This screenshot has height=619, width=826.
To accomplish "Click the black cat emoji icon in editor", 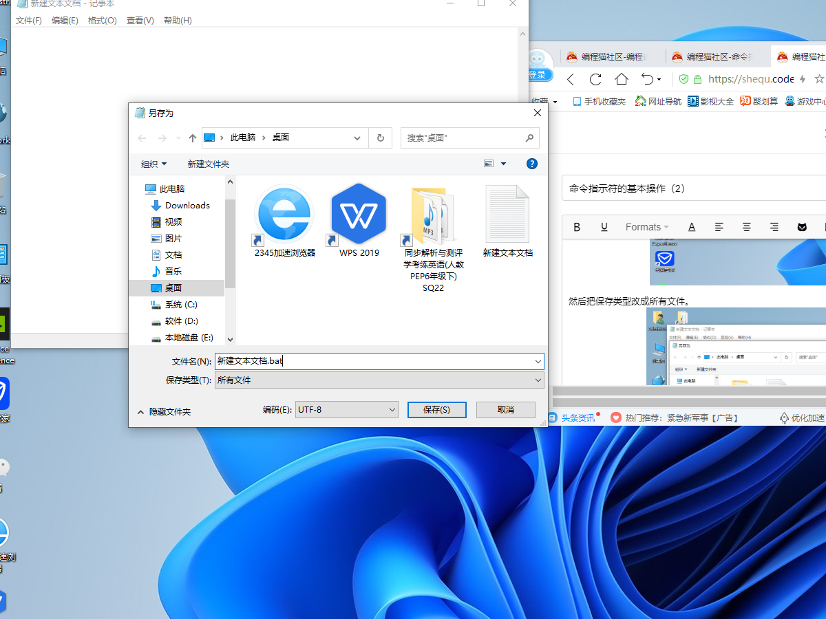I will [x=802, y=227].
